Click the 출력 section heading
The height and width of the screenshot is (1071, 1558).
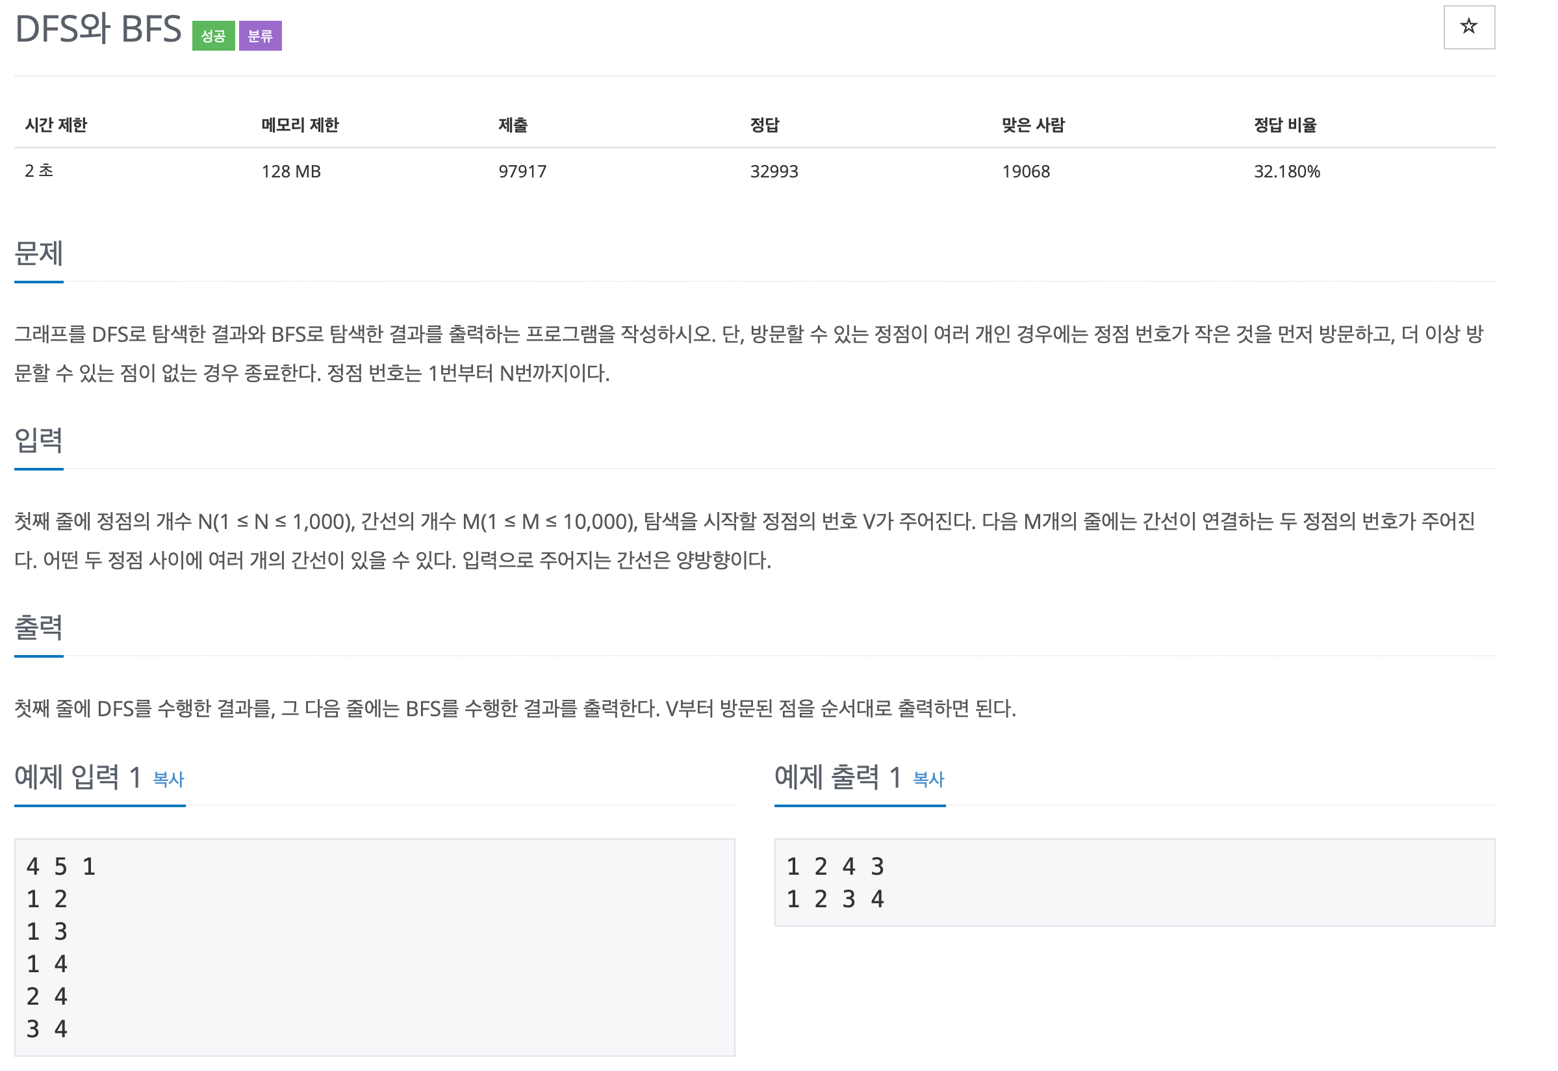coord(38,627)
